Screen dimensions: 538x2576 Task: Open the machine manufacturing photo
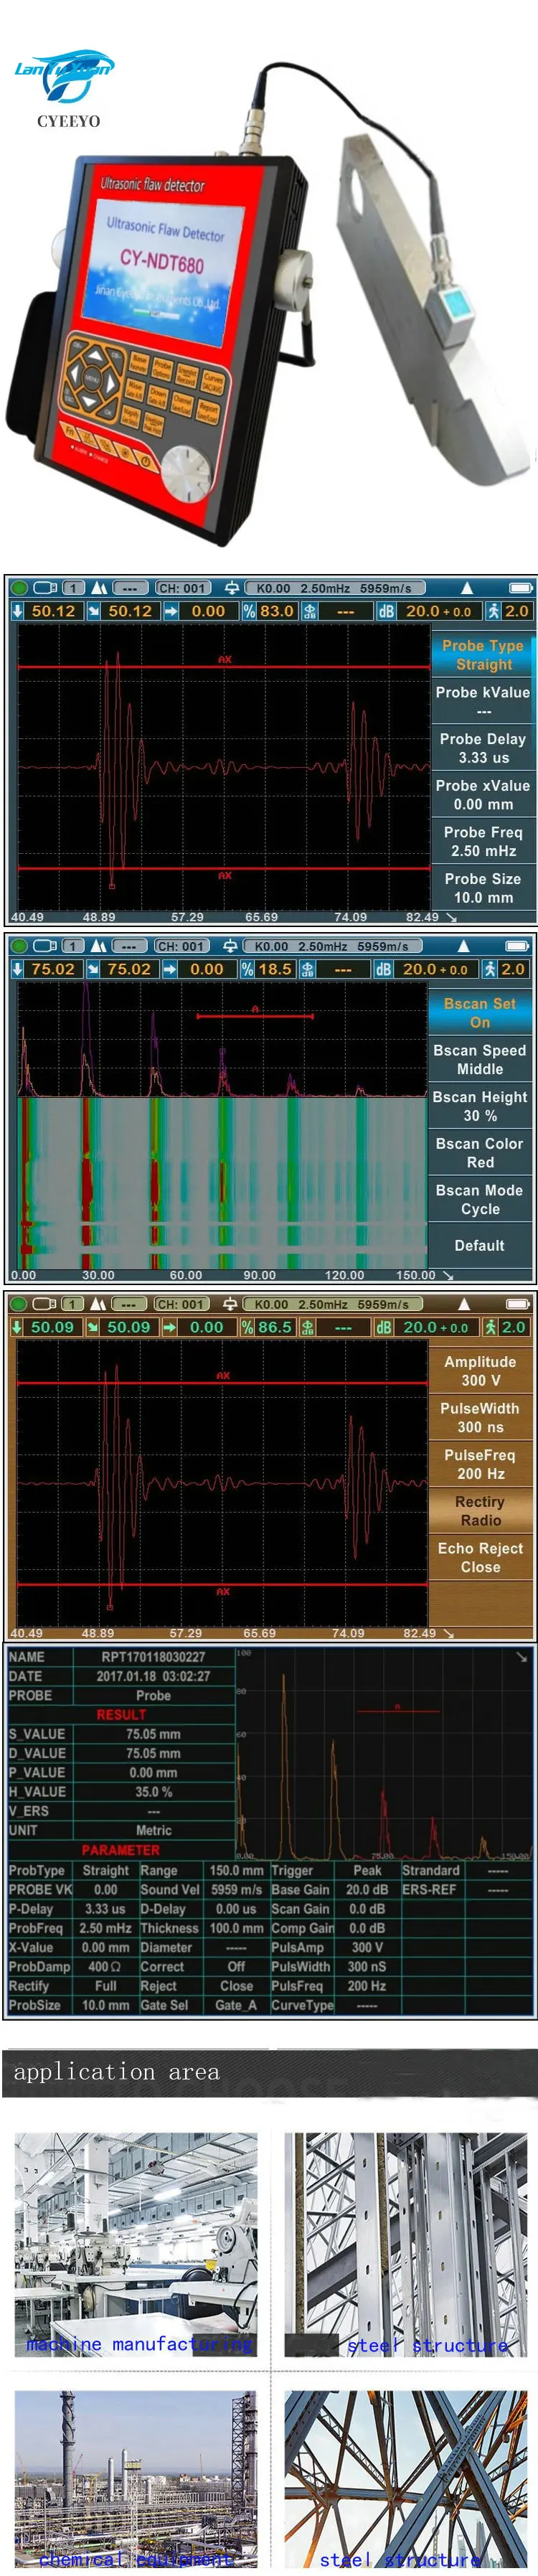click(x=135, y=2245)
